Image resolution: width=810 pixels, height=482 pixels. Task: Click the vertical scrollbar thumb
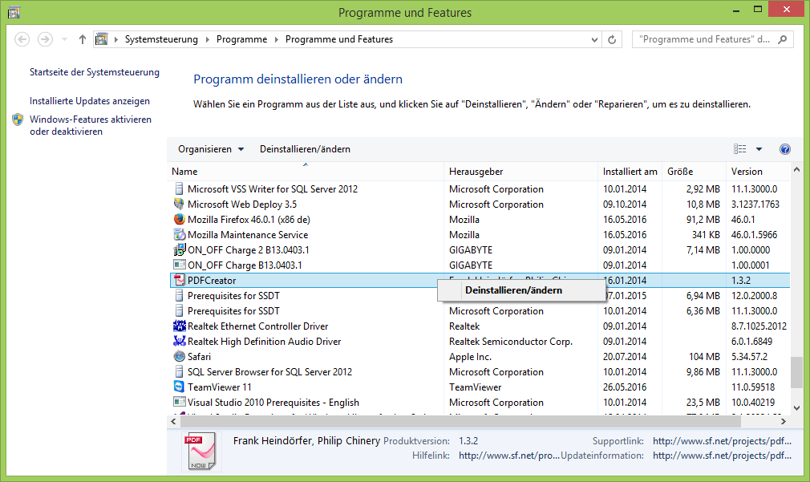tap(796, 372)
